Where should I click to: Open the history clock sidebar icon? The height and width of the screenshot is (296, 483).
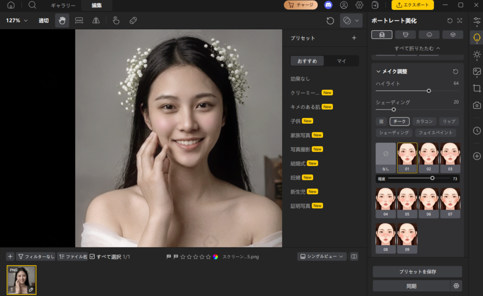[x=477, y=131]
